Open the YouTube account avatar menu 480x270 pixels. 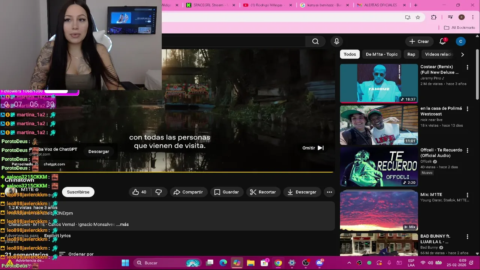click(x=460, y=41)
